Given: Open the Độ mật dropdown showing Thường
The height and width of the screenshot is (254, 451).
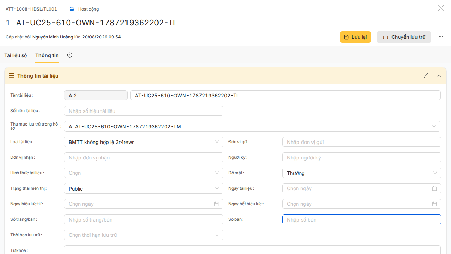Looking at the screenshot, I should coord(362,173).
